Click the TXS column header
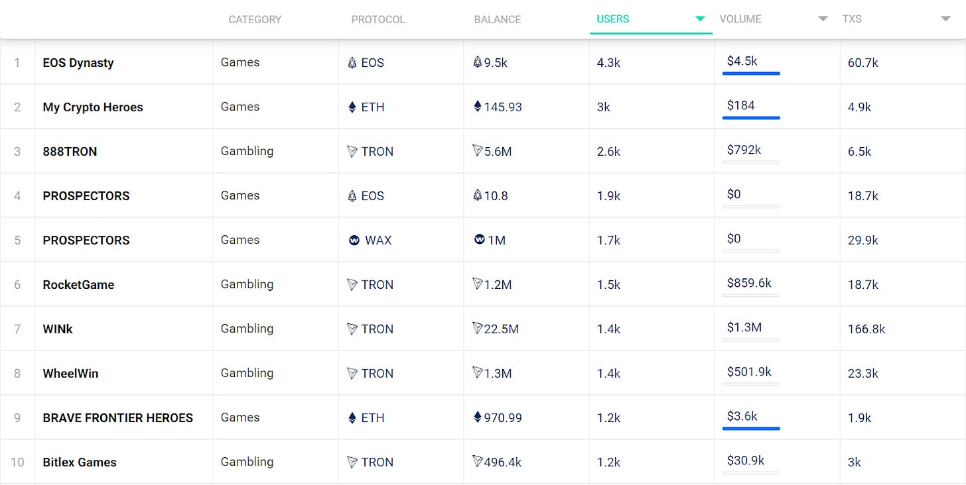966x485 pixels. click(x=852, y=19)
